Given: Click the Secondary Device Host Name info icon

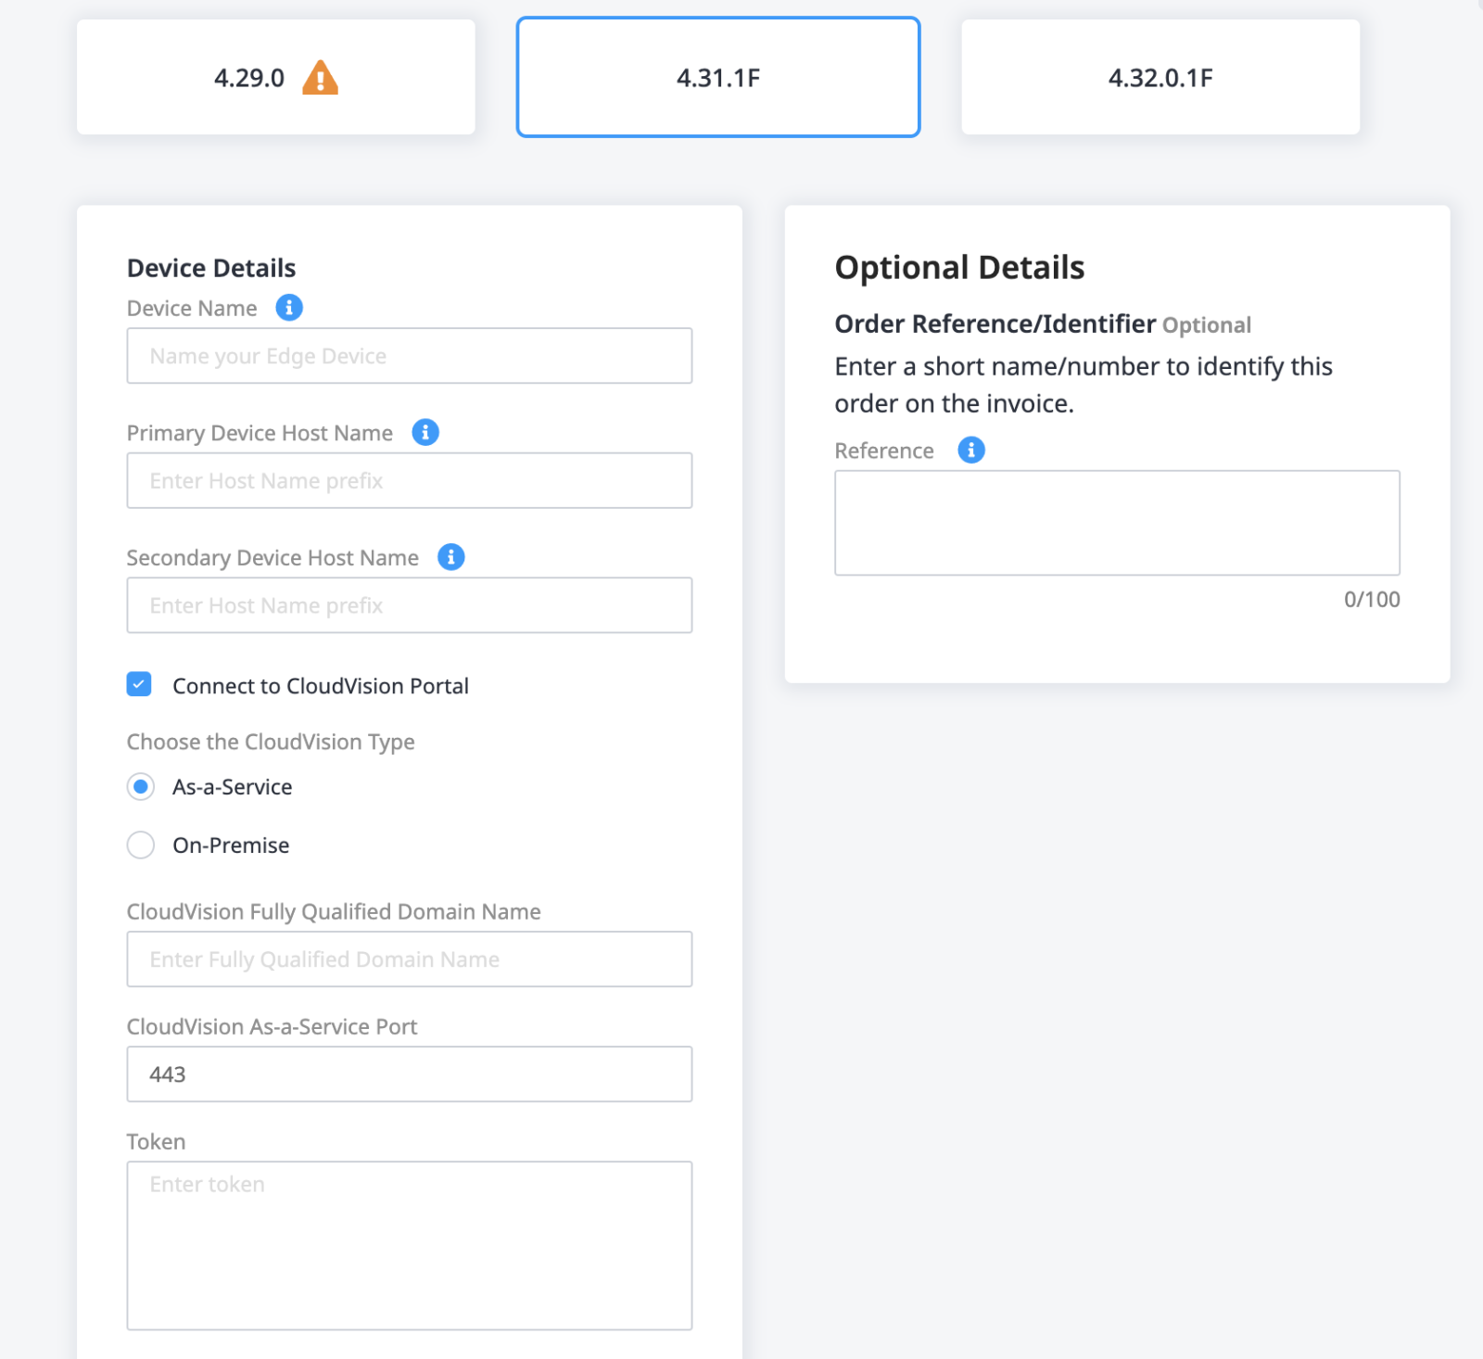Looking at the screenshot, I should [x=451, y=557].
